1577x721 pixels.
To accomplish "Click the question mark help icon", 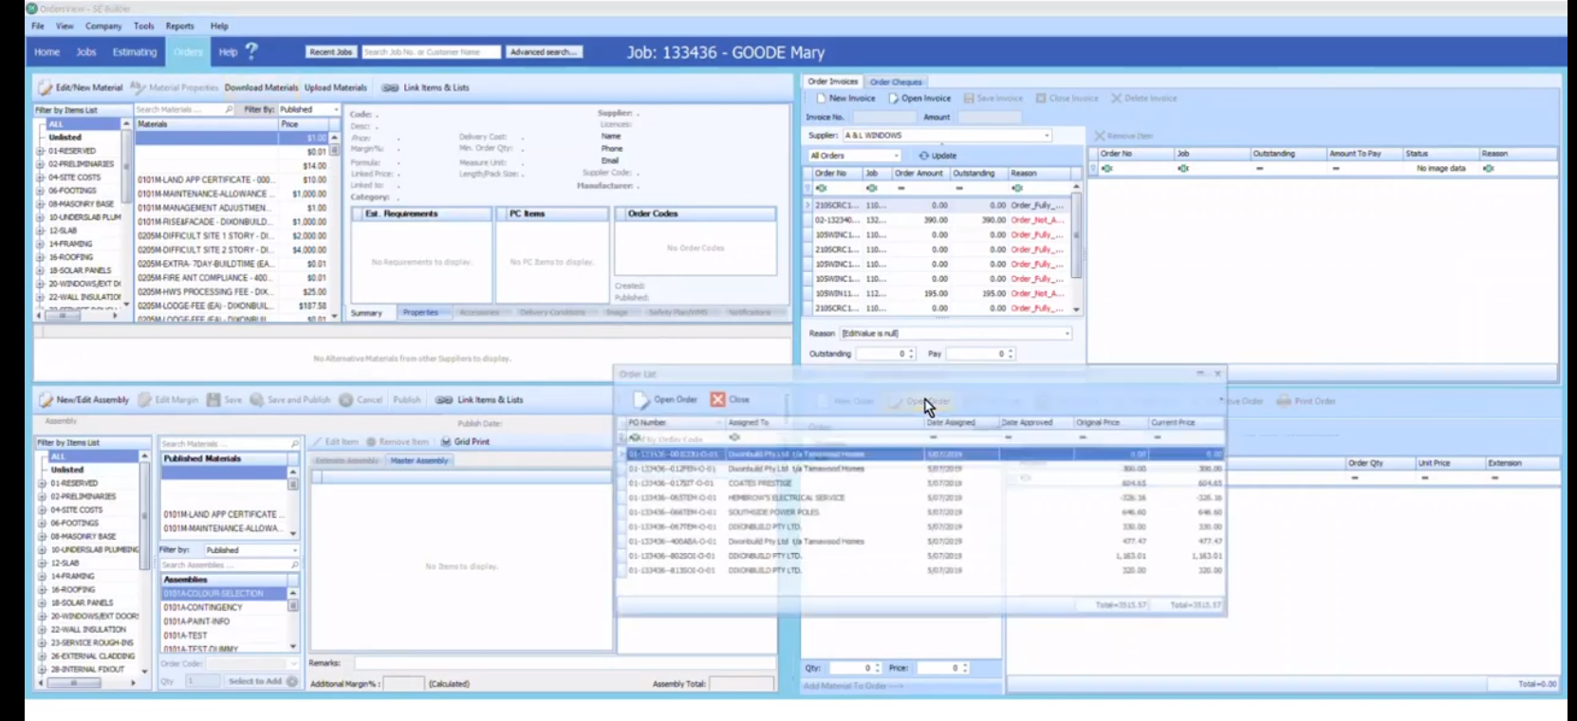I will click(251, 50).
